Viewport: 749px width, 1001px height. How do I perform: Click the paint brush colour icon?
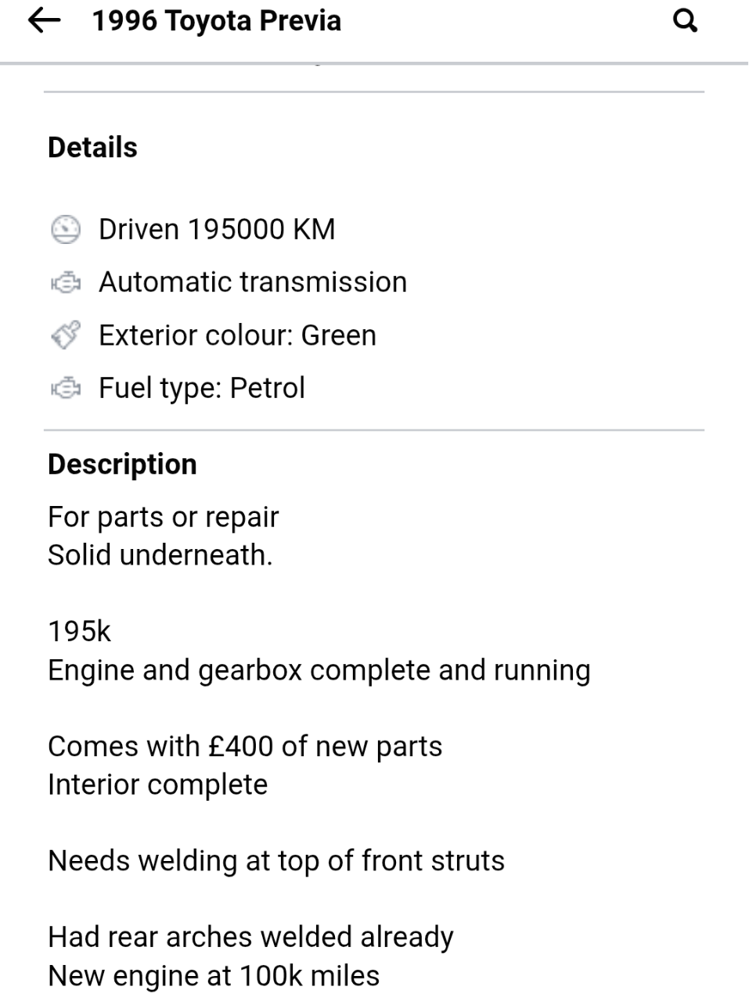[66, 335]
